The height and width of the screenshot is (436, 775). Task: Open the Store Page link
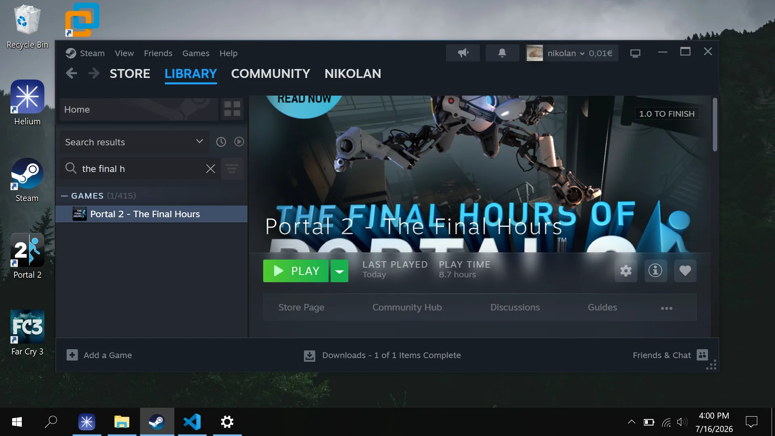(301, 307)
